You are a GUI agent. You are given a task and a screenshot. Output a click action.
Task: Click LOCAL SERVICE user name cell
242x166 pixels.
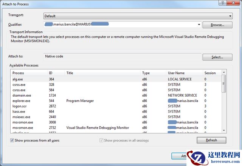pyautogui.click(x=180, y=79)
